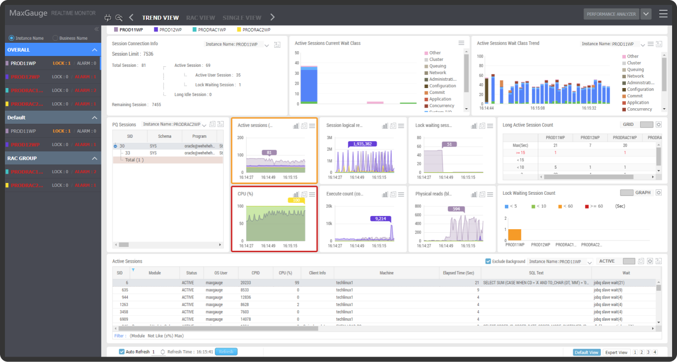Uncheck the Exclude Background checkbox
The width and height of the screenshot is (677, 362).
tap(488, 261)
